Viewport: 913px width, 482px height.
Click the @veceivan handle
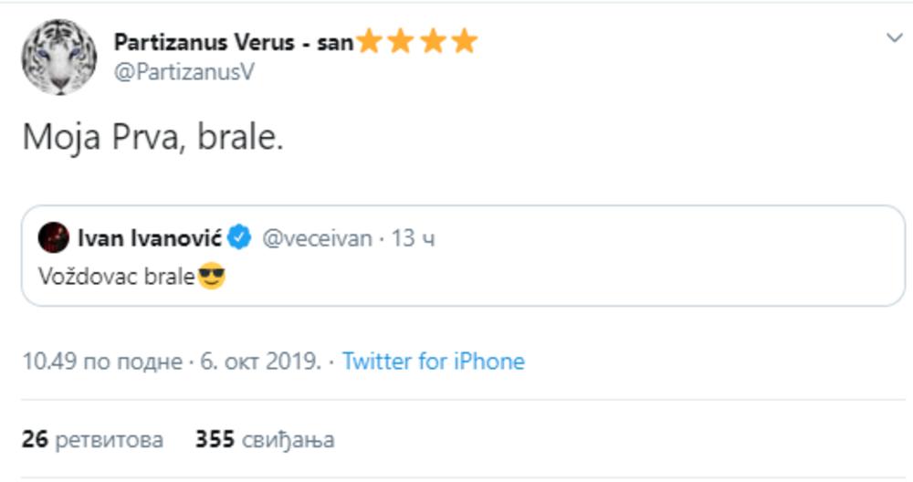(317, 239)
